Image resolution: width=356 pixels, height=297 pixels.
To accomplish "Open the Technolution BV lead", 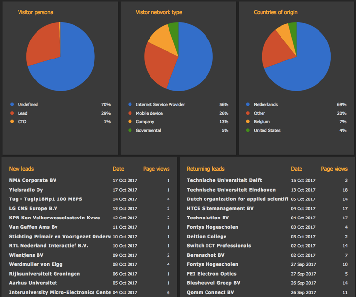I will click(x=208, y=218).
